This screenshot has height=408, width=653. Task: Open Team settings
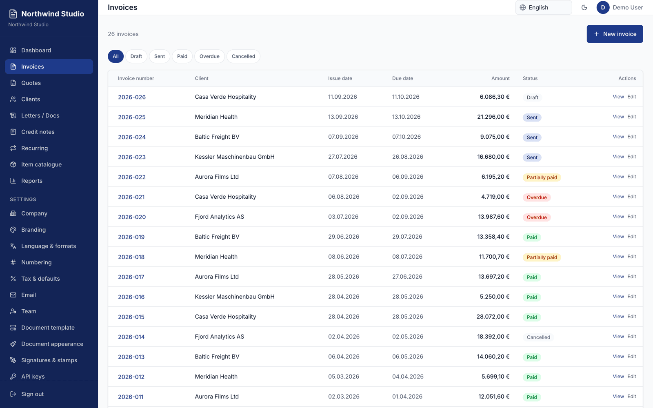(x=49, y=311)
